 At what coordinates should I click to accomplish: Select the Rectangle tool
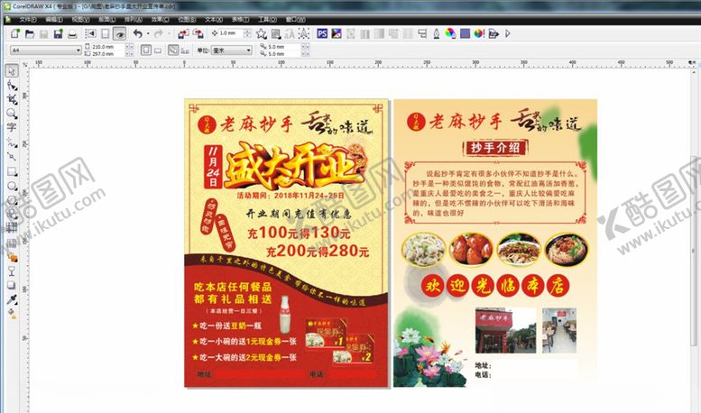12,171
